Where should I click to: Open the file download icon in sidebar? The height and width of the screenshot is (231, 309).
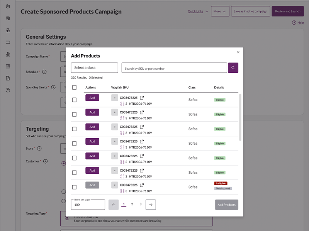click(x=8, y=78)
